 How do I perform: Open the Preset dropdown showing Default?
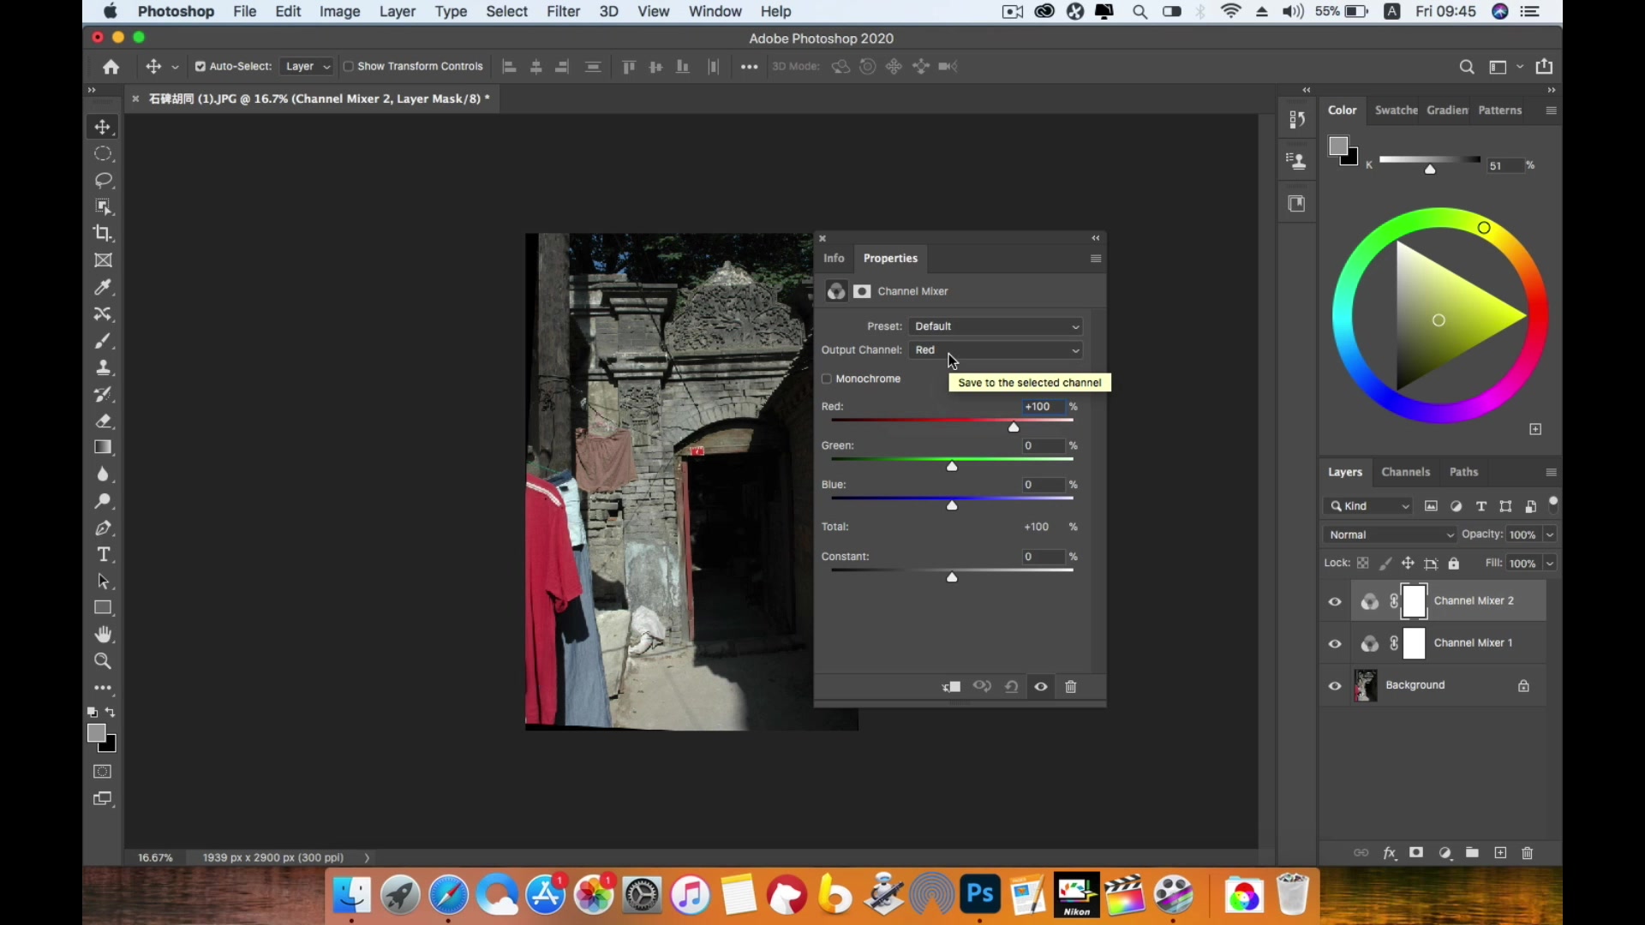[x=996, y=326]
